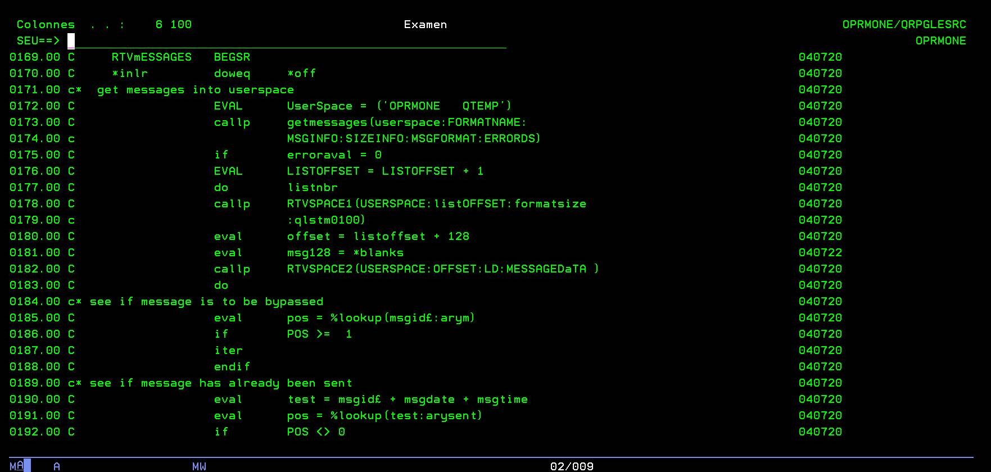The image size is (991, 472).
Task: Select the iter opcode on line 0187.00
Action: (x=228, y=351)
